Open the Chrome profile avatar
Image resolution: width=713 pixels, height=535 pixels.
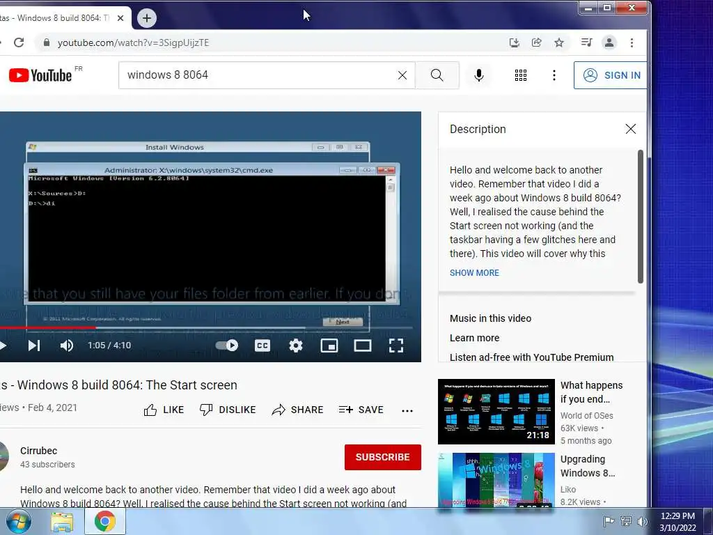609,42
